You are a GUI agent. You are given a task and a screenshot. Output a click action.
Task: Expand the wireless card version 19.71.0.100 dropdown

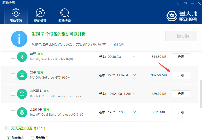[x=134, y=112]
